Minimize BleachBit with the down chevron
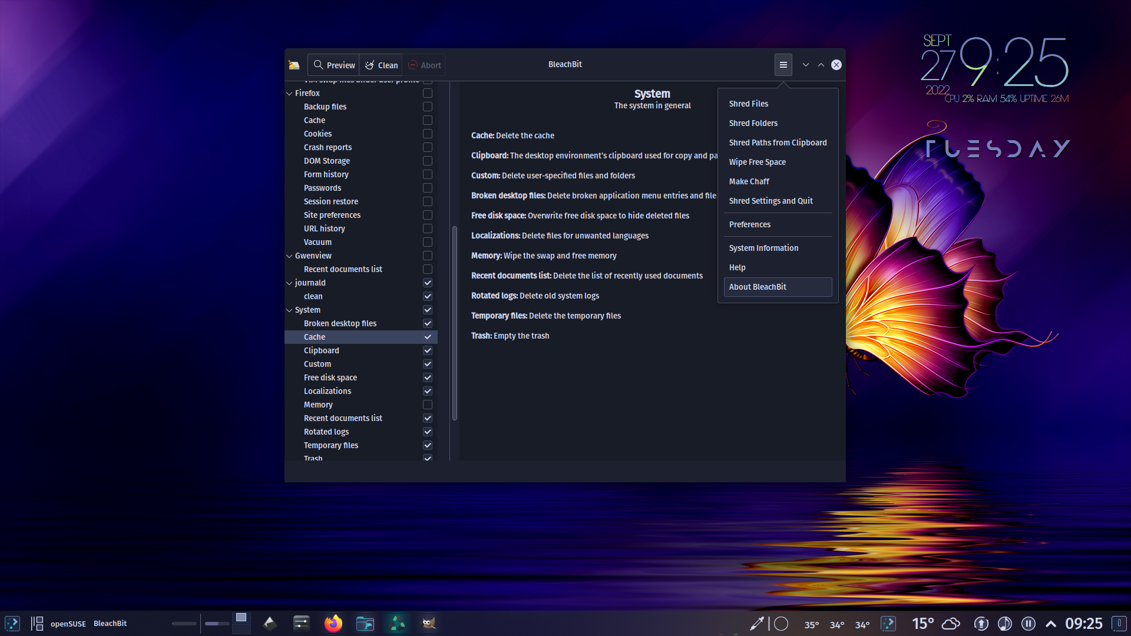Image resolution: width=1131 pixels, height=636 pixels. point(805,65)
